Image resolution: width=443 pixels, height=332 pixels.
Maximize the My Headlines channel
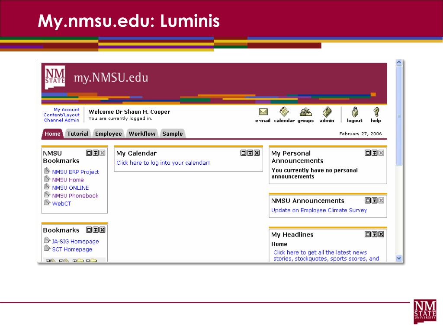pyautogui.click(x=368, y=234)
